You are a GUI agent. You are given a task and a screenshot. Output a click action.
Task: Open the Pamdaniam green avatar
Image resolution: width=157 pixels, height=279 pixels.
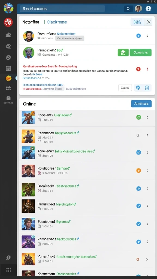click(x=28, y=53)
